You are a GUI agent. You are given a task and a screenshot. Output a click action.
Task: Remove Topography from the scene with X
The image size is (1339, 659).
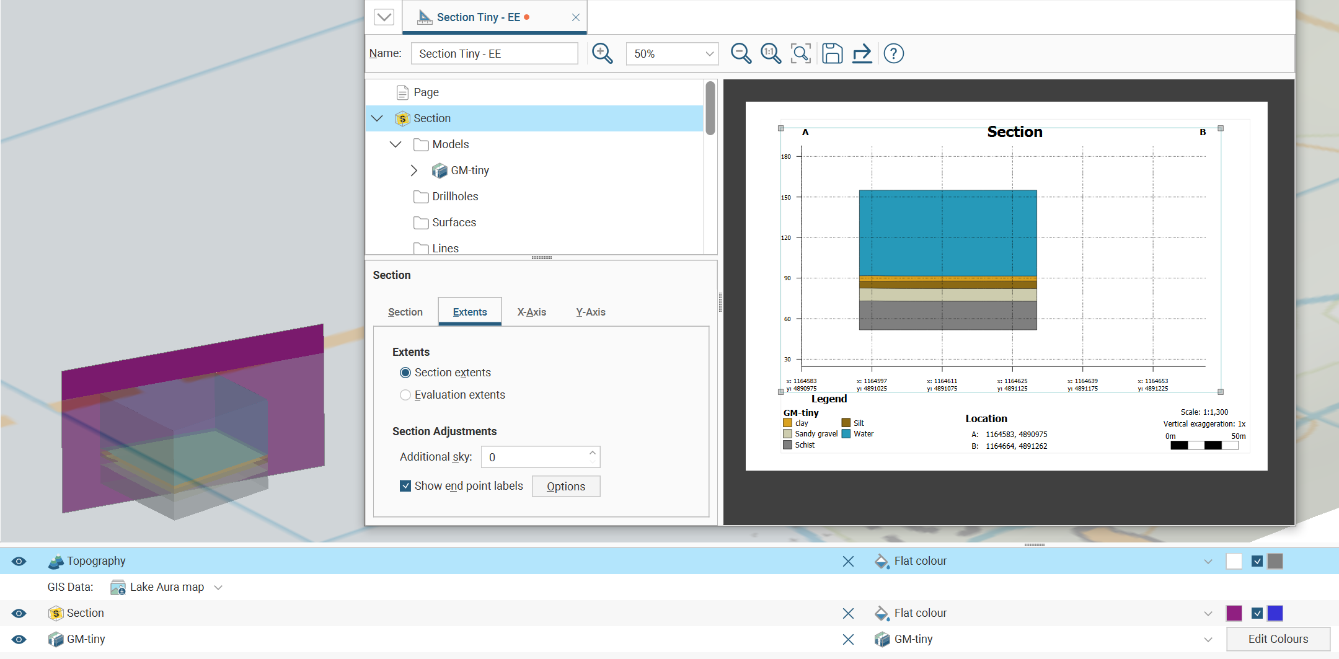click(848, 561)
